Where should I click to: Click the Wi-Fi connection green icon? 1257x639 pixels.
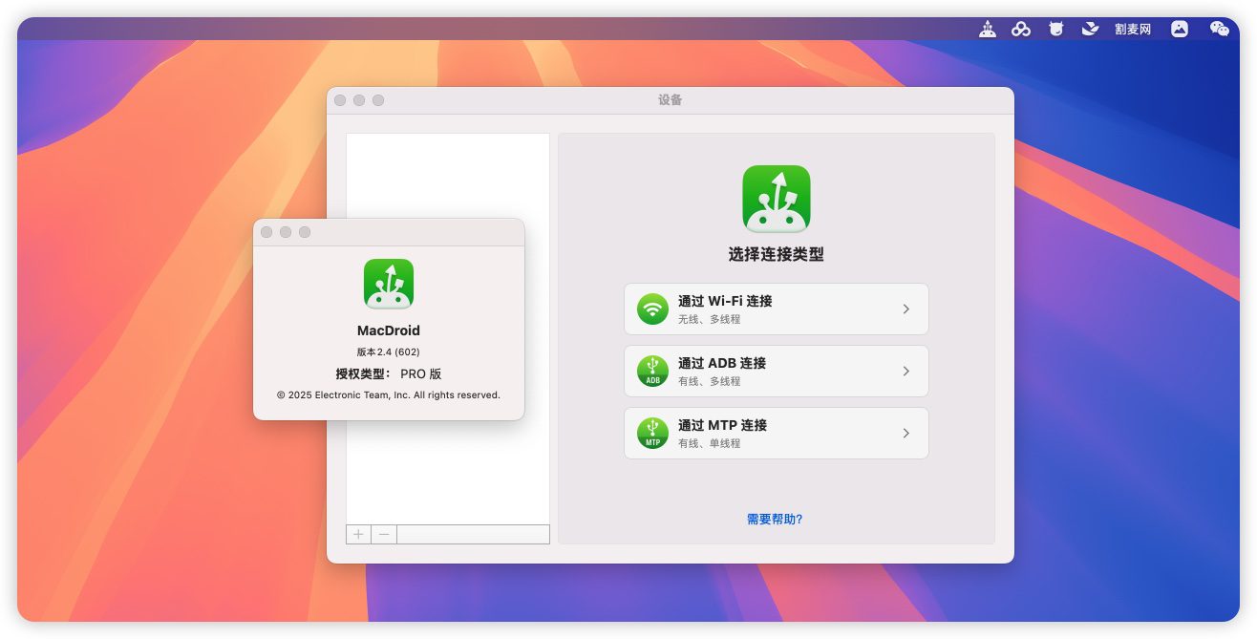653,309
